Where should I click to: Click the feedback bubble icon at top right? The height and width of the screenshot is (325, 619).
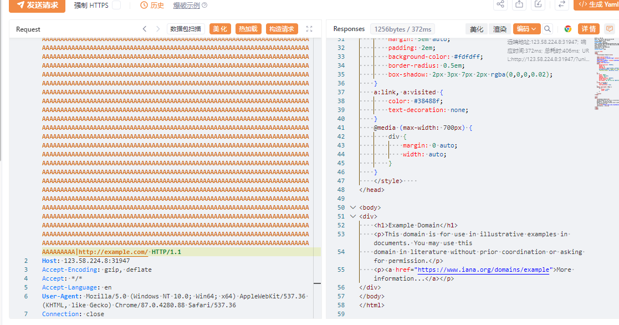point(610,28)
